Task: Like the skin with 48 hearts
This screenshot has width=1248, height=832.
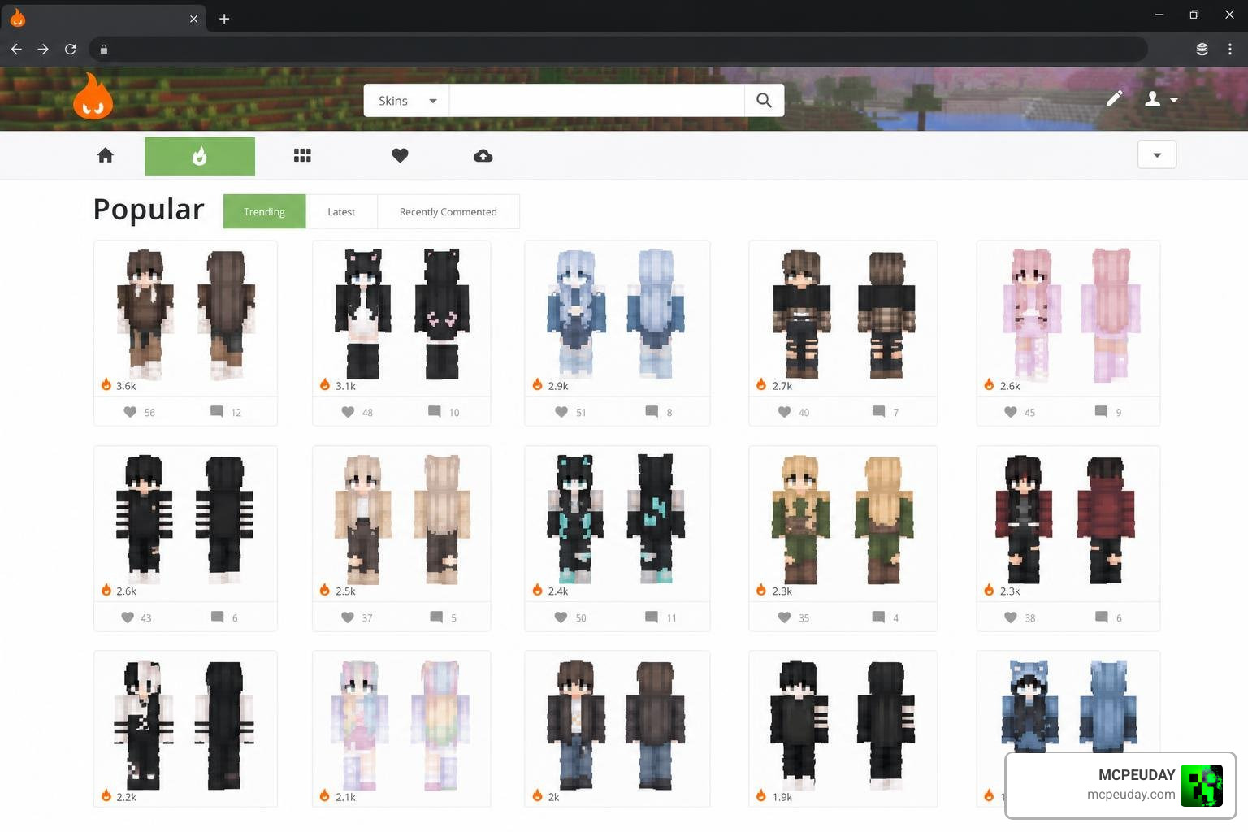Action: (x=348, y=412)
